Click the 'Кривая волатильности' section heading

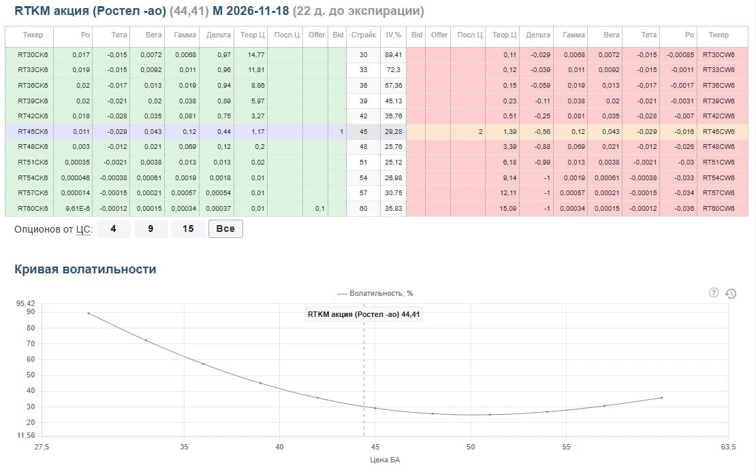click(x=85, y=269)
